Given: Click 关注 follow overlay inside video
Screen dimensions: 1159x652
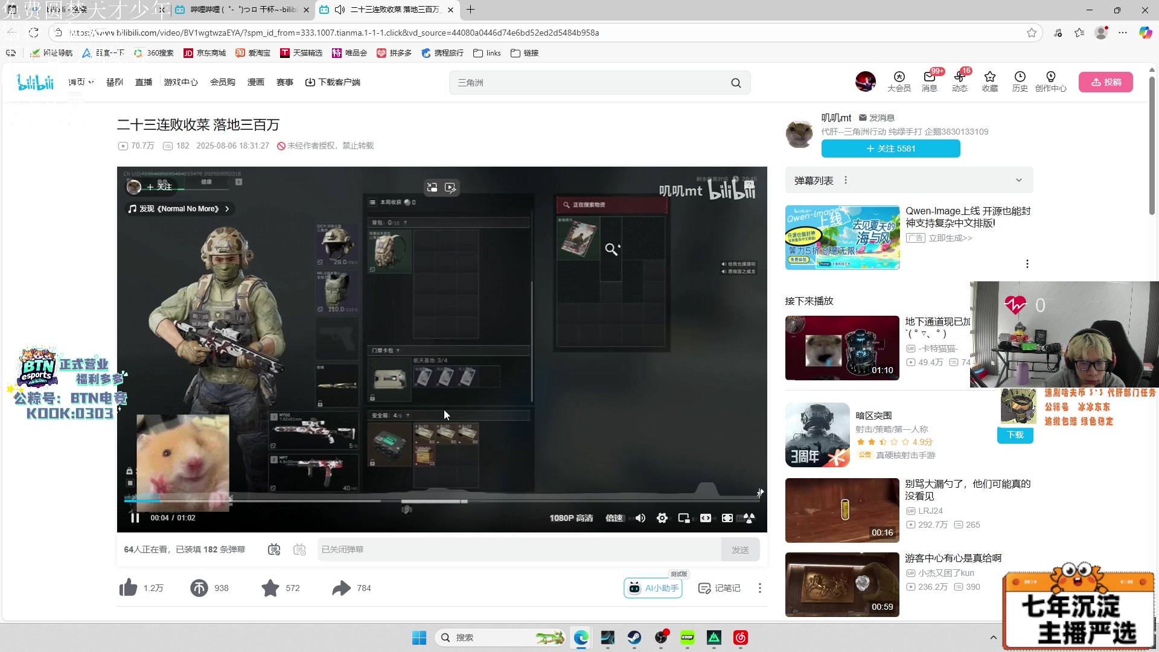Looking at the screenshot, I should click(x=159, y=187).
